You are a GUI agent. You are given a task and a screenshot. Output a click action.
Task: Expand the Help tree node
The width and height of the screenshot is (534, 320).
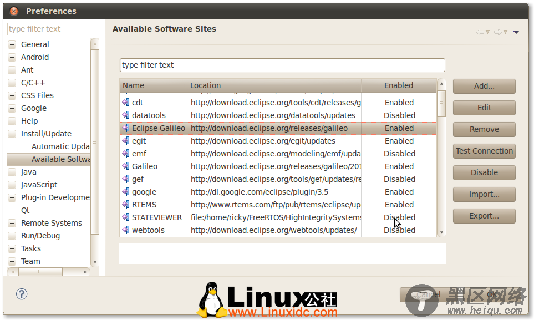tap(12, 121)
